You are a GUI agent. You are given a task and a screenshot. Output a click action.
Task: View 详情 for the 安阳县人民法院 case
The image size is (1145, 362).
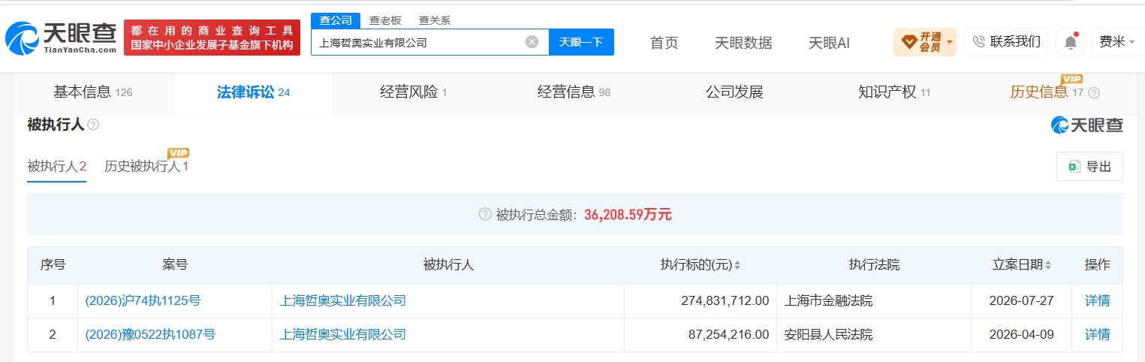coord(1097,335)
